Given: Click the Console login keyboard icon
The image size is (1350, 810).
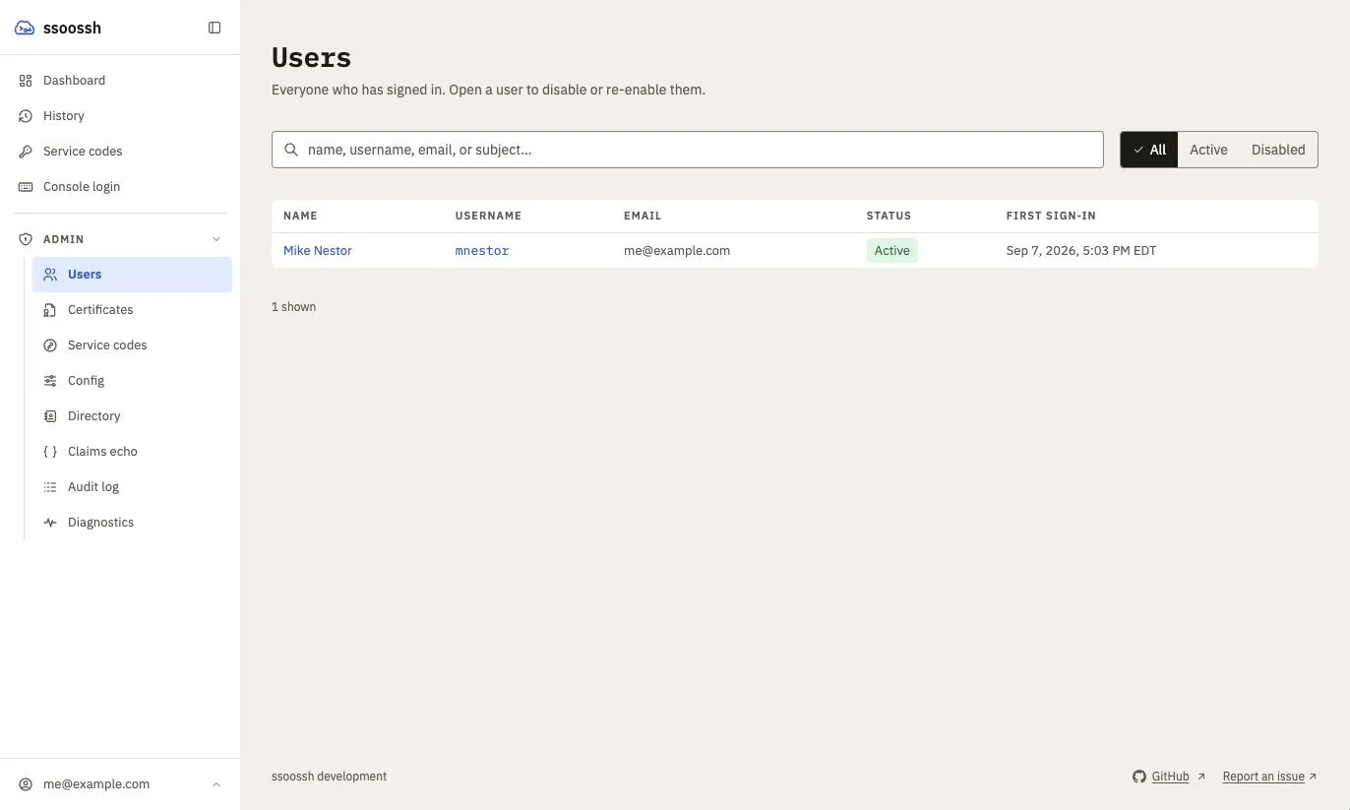Looking at the screenshot, I should (26, 187).
